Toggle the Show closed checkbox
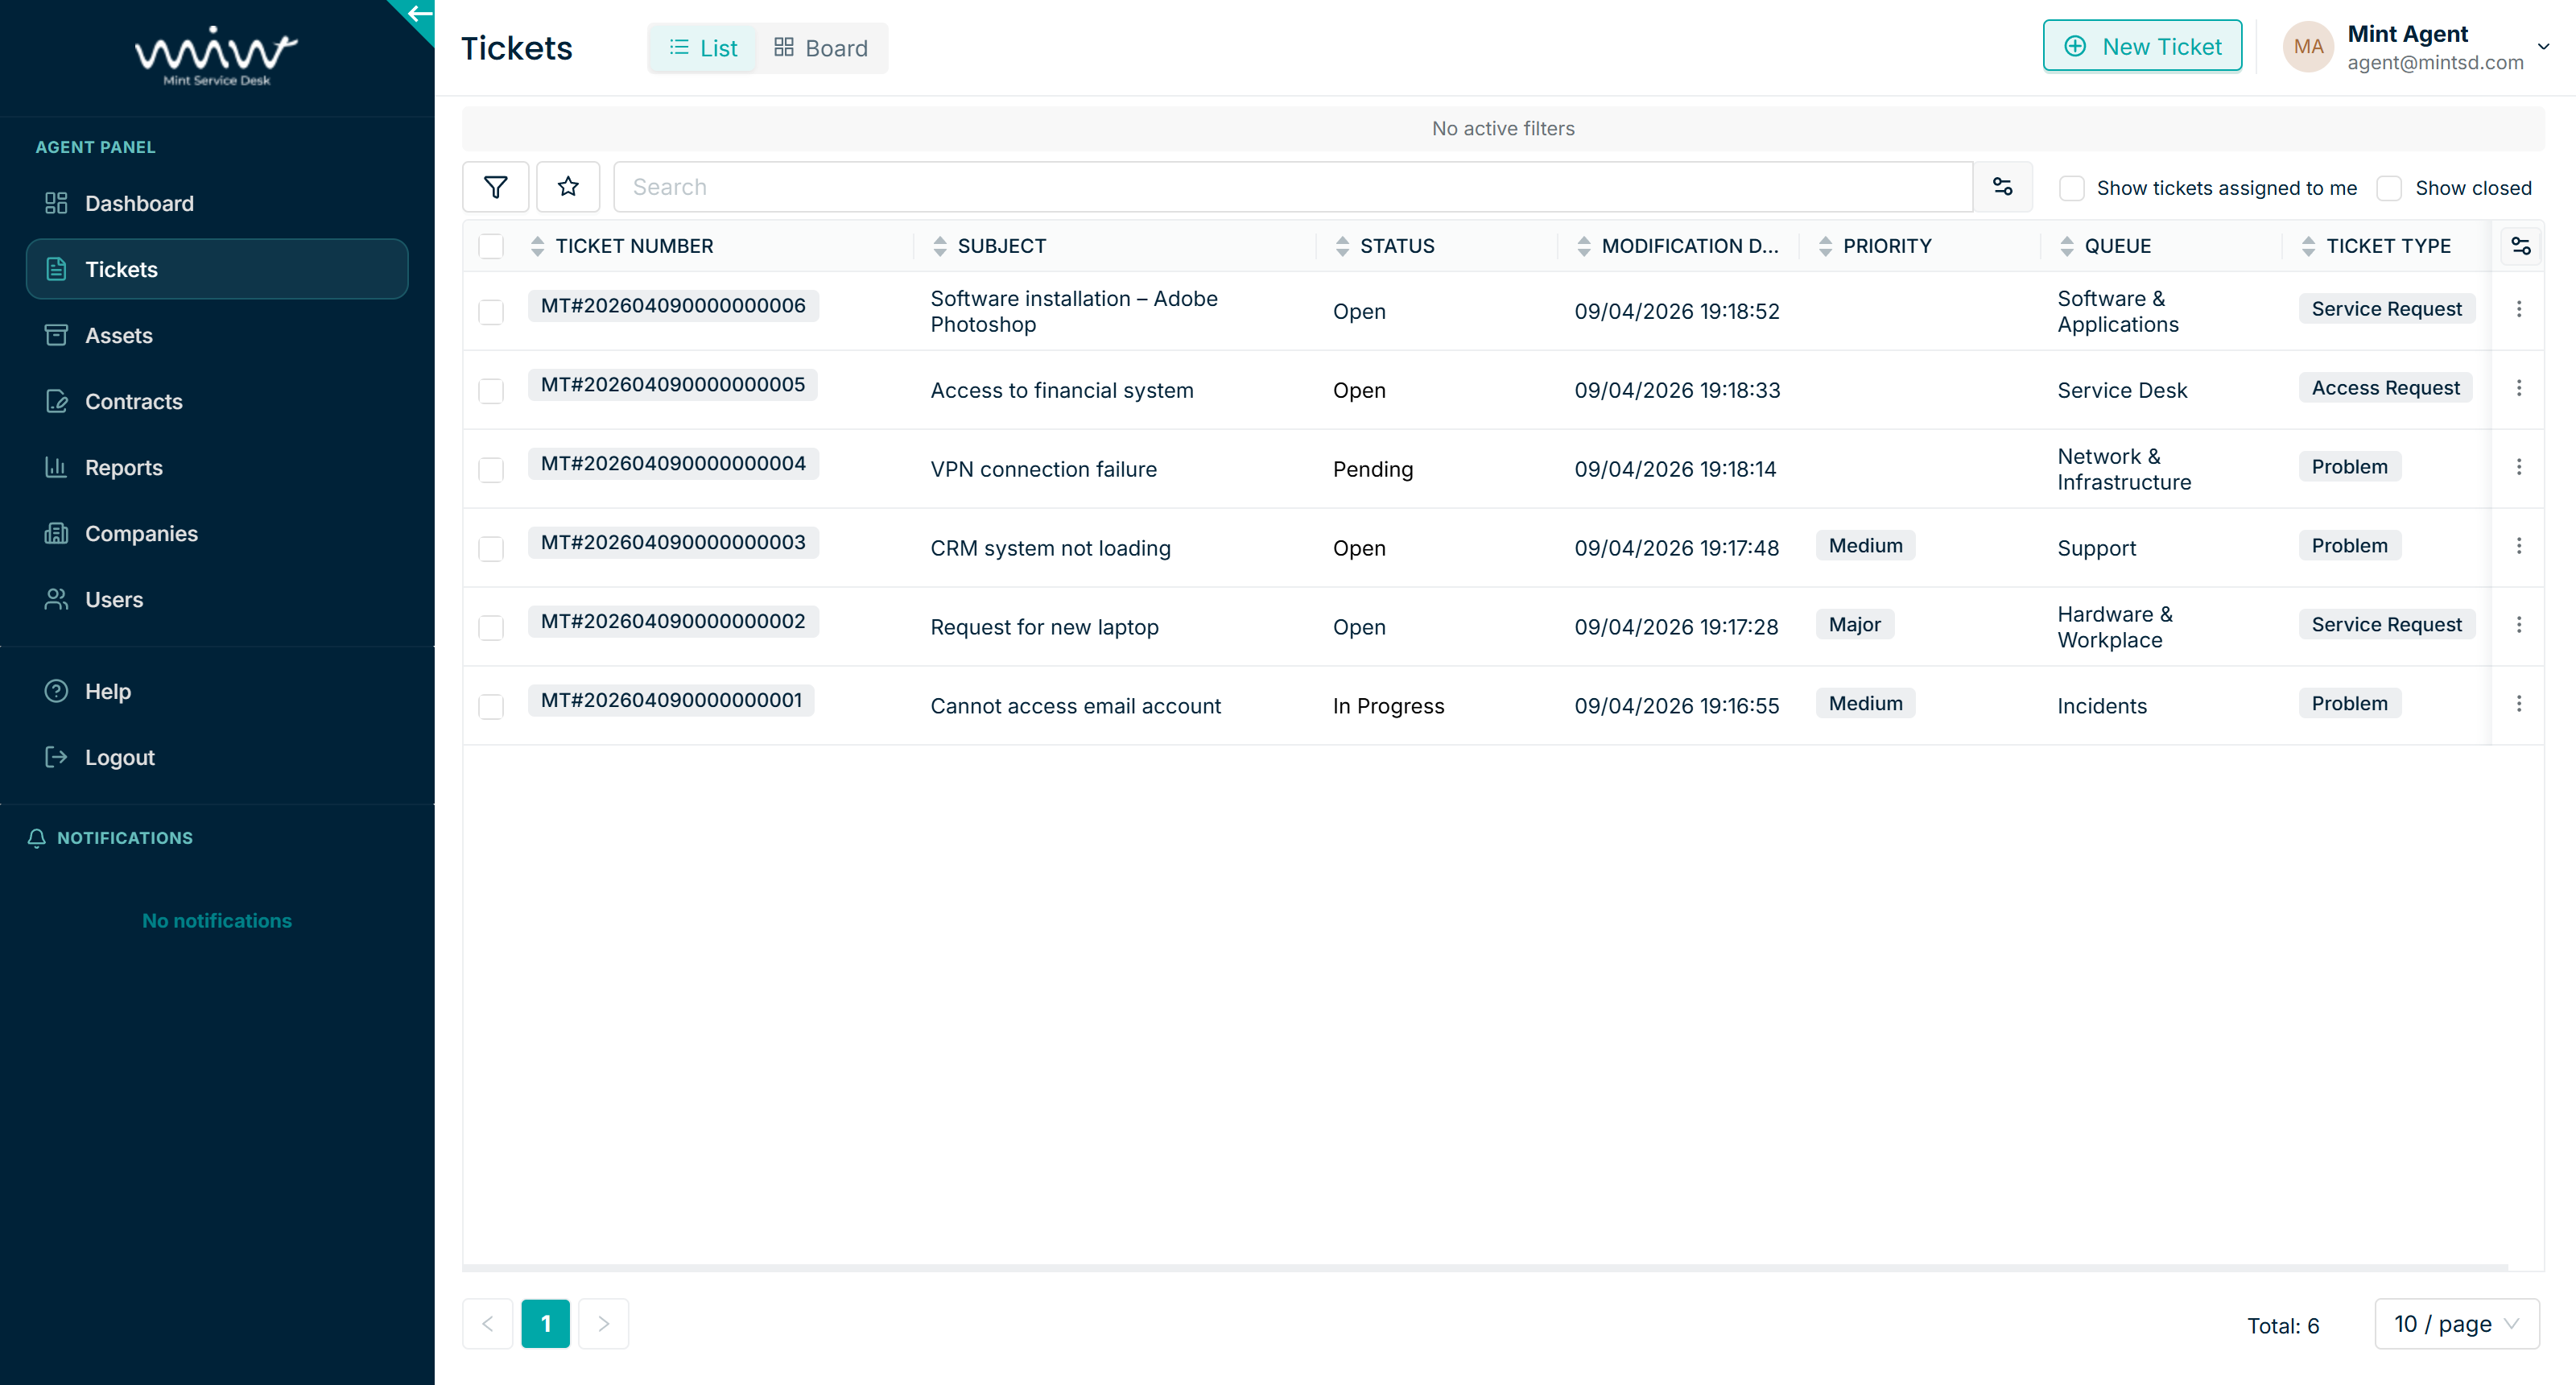Screen dimensions: 2576x1385 pyautogui.click(x=2389, y=188)
